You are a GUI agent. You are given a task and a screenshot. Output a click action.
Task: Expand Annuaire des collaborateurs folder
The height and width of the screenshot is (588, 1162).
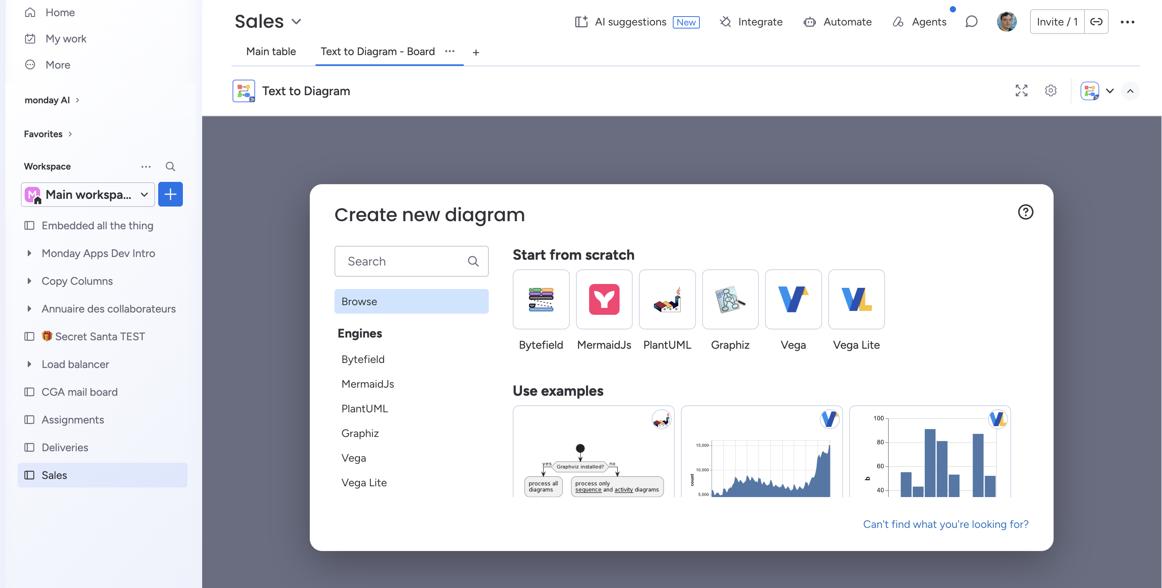29,309
